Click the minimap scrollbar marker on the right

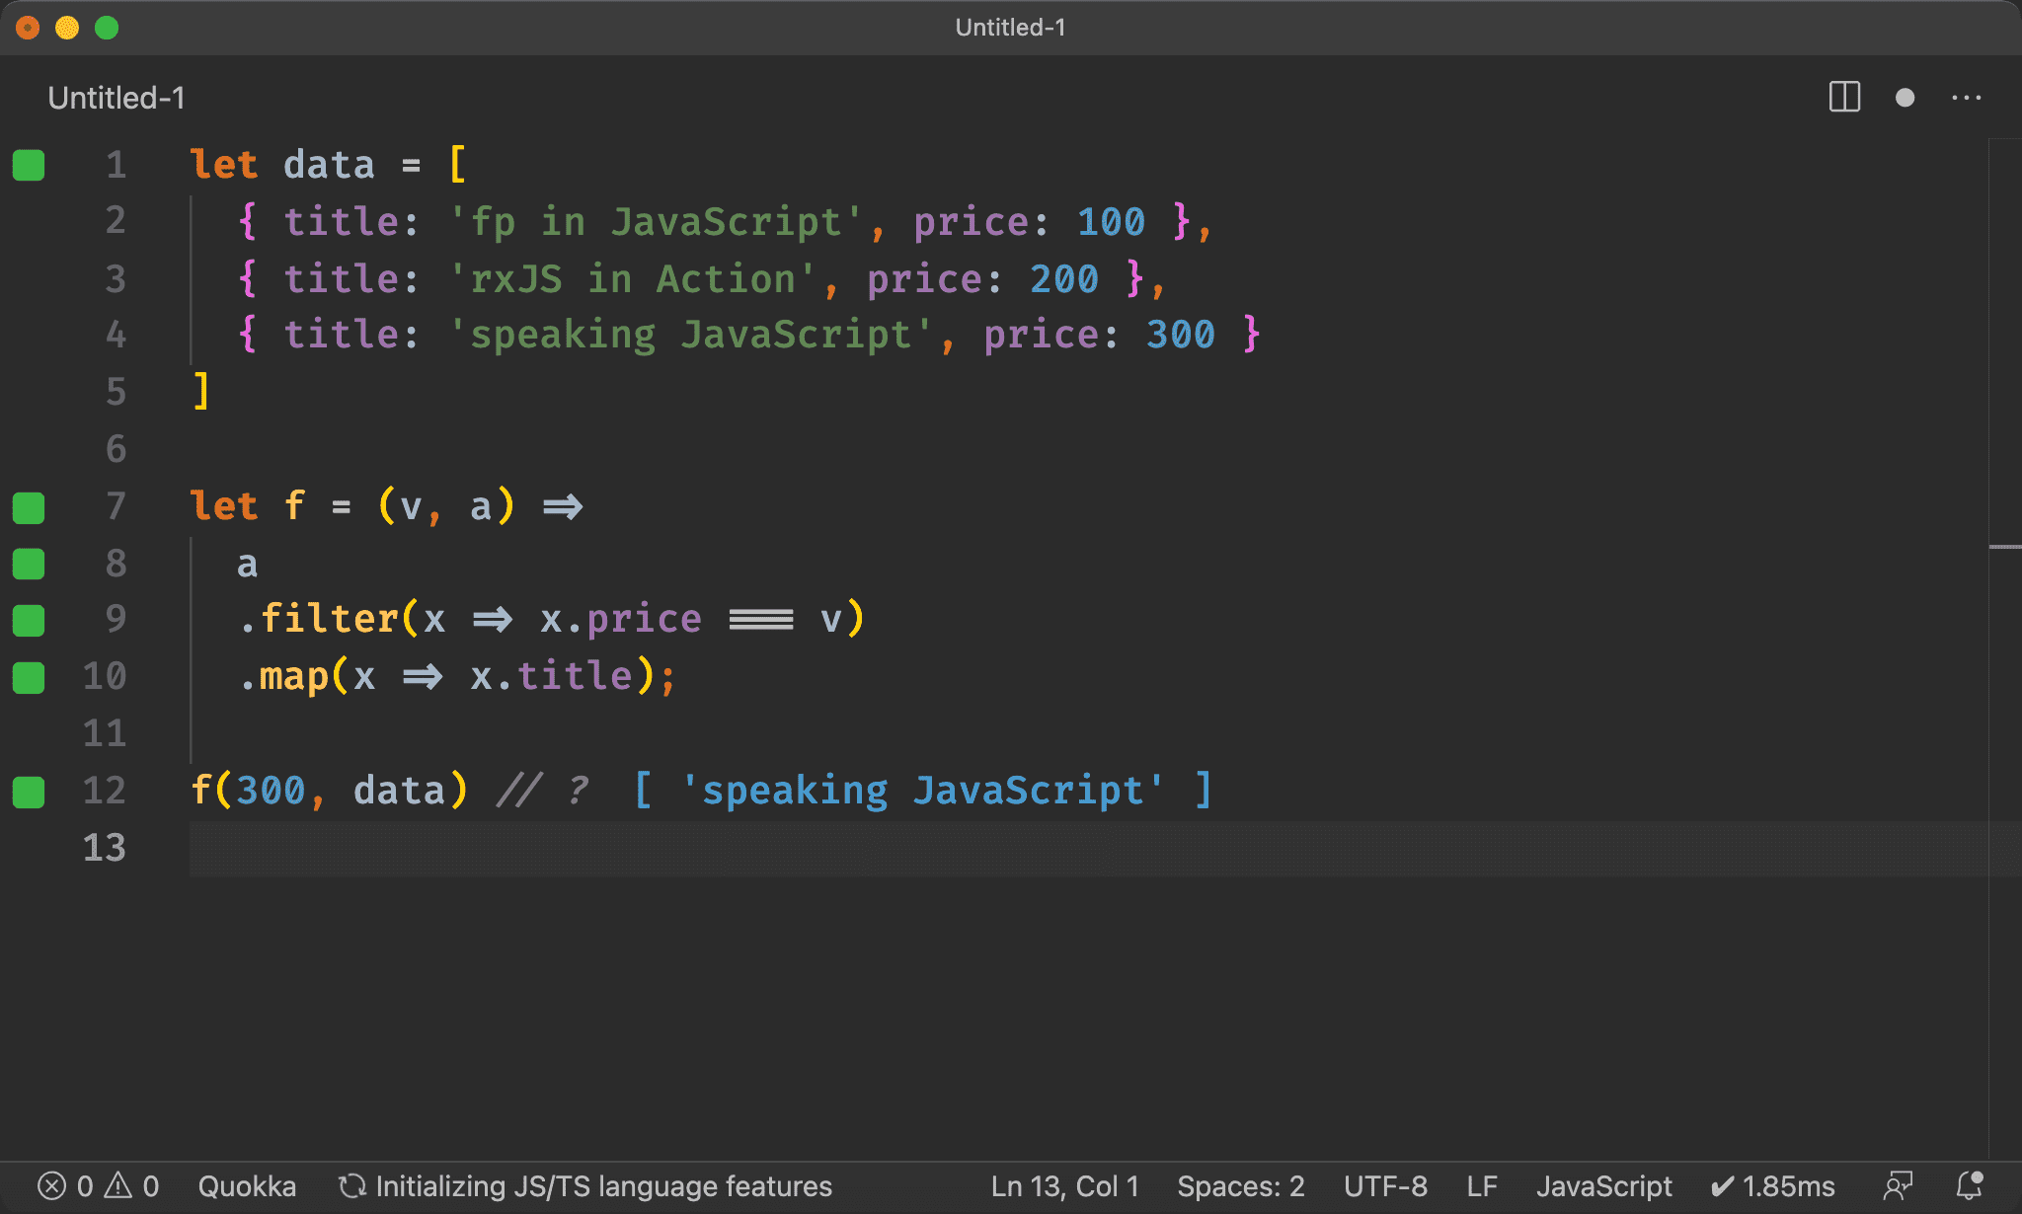(2004, 546)
